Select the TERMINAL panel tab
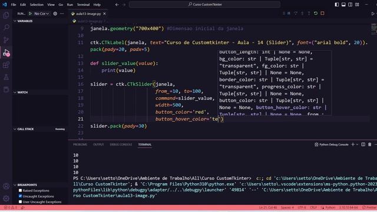Image resolution: width=377 pixels, height=212 pixels. pos(145,144)
